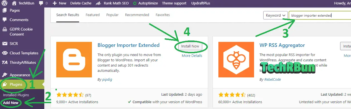Click the plus New icon in admin bar

click(x=55, y=3)
